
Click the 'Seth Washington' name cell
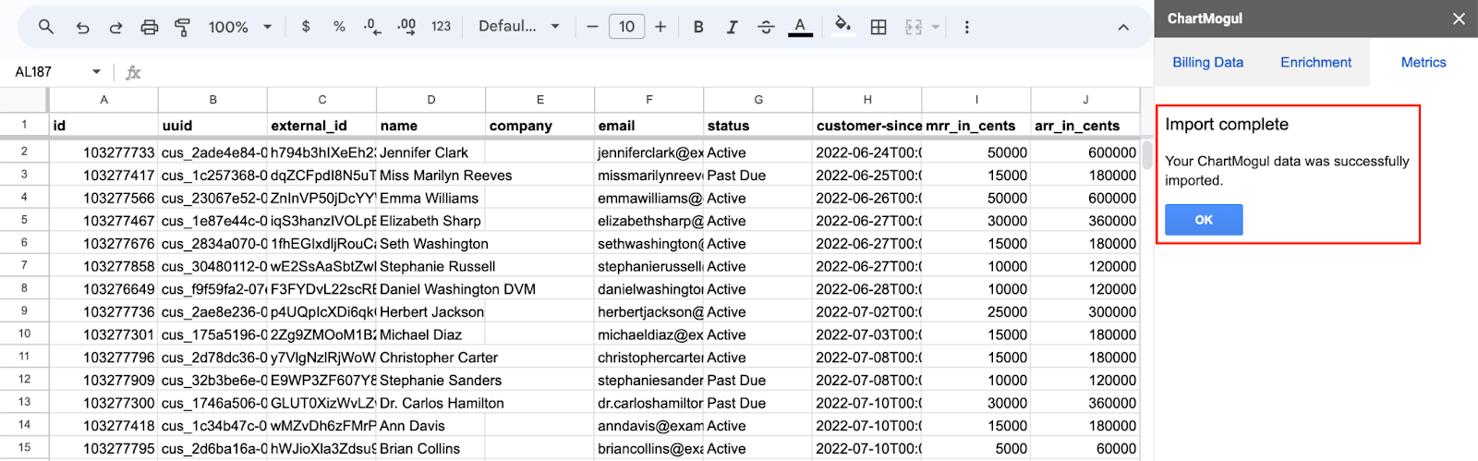tap(433, 244)
